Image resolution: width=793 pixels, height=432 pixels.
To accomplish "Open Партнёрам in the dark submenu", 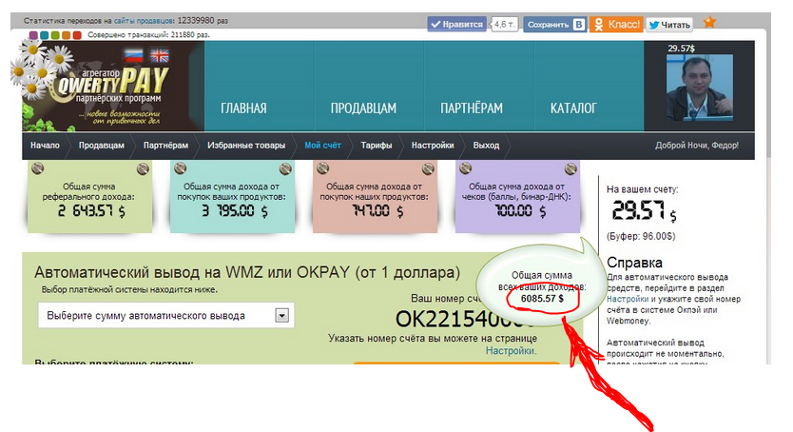I will [165, 146].
